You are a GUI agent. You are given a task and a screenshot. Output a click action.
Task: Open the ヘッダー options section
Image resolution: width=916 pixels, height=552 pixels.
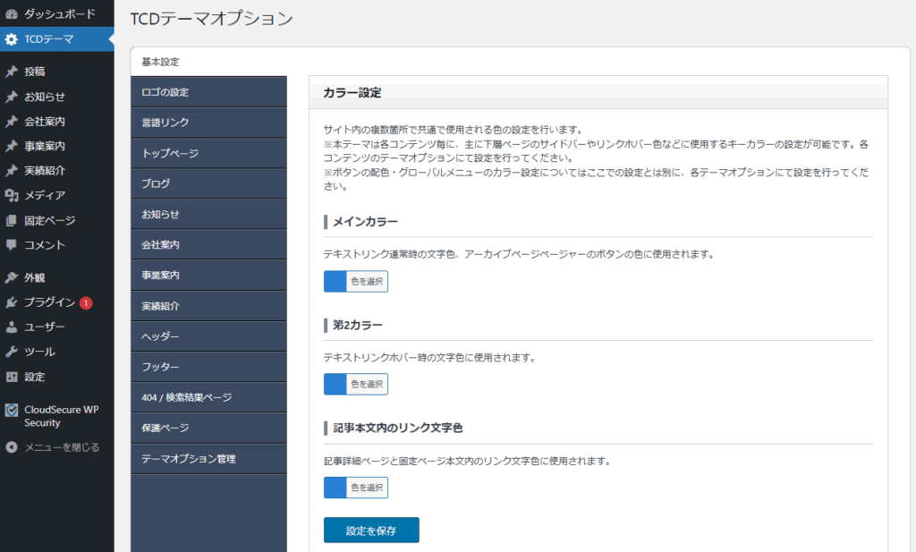coord(208,336)
